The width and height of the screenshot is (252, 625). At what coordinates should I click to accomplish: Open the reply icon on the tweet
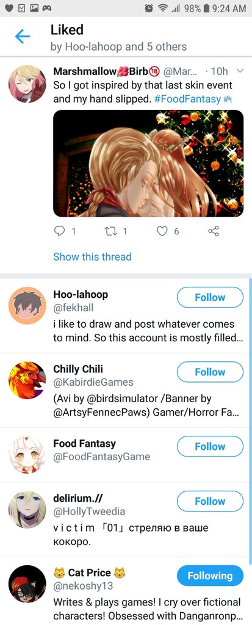59,231
